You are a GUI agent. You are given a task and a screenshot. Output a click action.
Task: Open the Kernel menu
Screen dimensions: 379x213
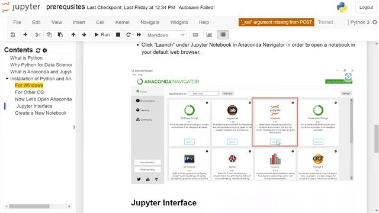(123, 22)
